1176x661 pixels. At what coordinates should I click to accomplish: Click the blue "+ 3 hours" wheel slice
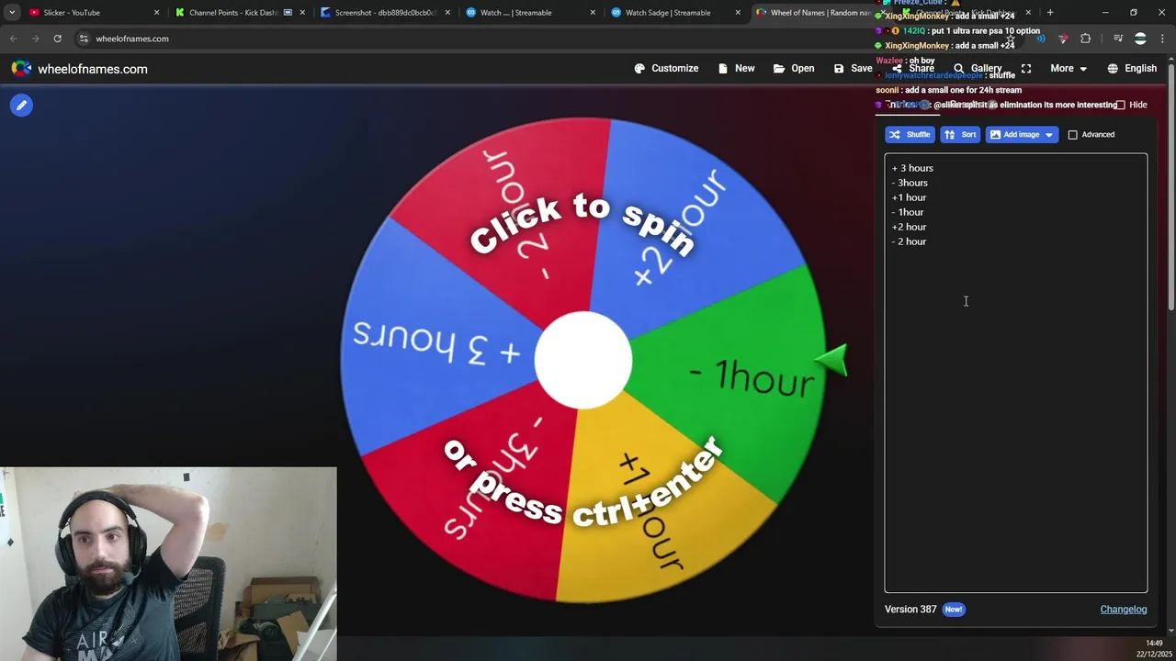(436, 342)
